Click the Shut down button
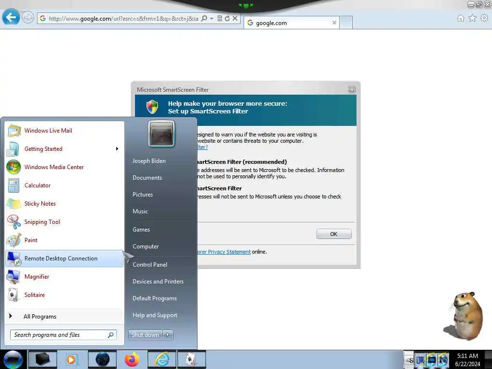Viewport: 492px width, 369px height. coord(145,335)
